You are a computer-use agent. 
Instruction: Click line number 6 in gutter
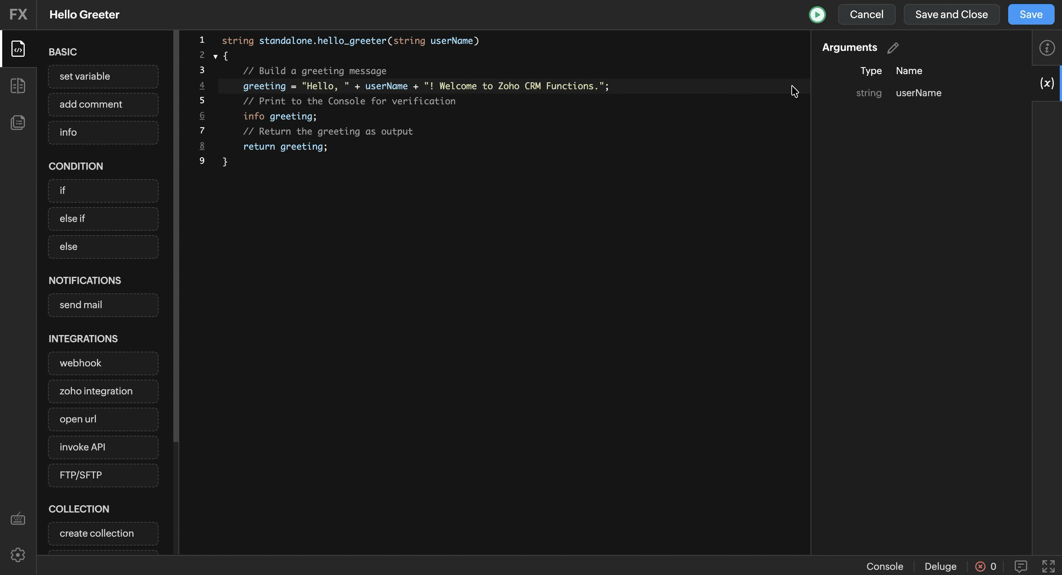click(x=202, y=115)
